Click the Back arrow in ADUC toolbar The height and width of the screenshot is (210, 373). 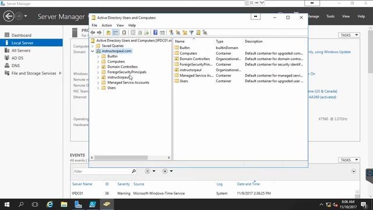coord(93,33)
